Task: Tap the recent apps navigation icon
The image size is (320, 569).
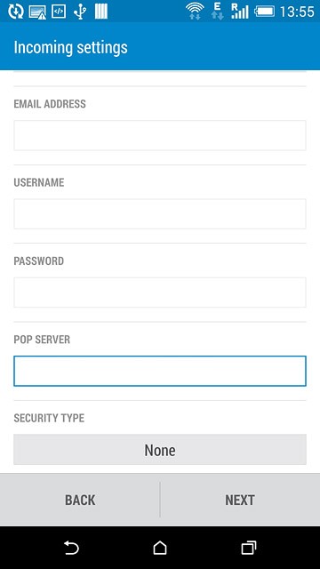Action: tap(249, 548)
